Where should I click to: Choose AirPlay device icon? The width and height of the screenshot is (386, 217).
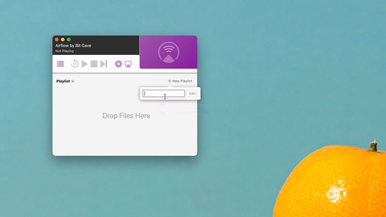(x=128, y=64)
